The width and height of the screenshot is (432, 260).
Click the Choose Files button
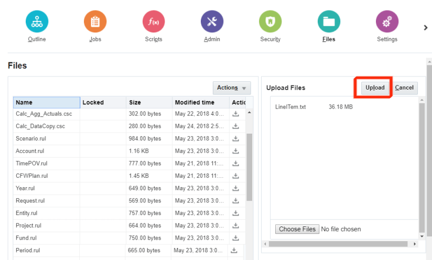coord(297,229)
